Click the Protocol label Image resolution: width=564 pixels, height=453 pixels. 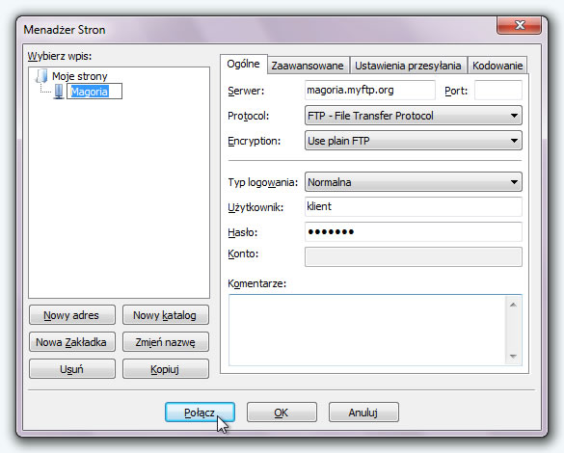click(248, 116)
